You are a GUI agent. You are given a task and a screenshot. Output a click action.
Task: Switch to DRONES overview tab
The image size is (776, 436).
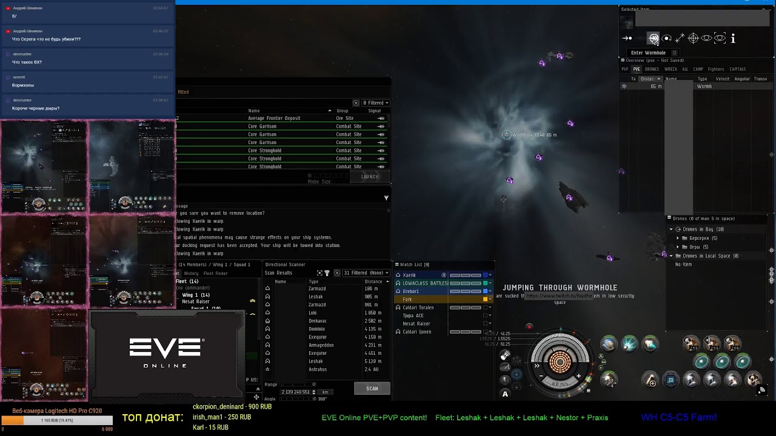652,69
